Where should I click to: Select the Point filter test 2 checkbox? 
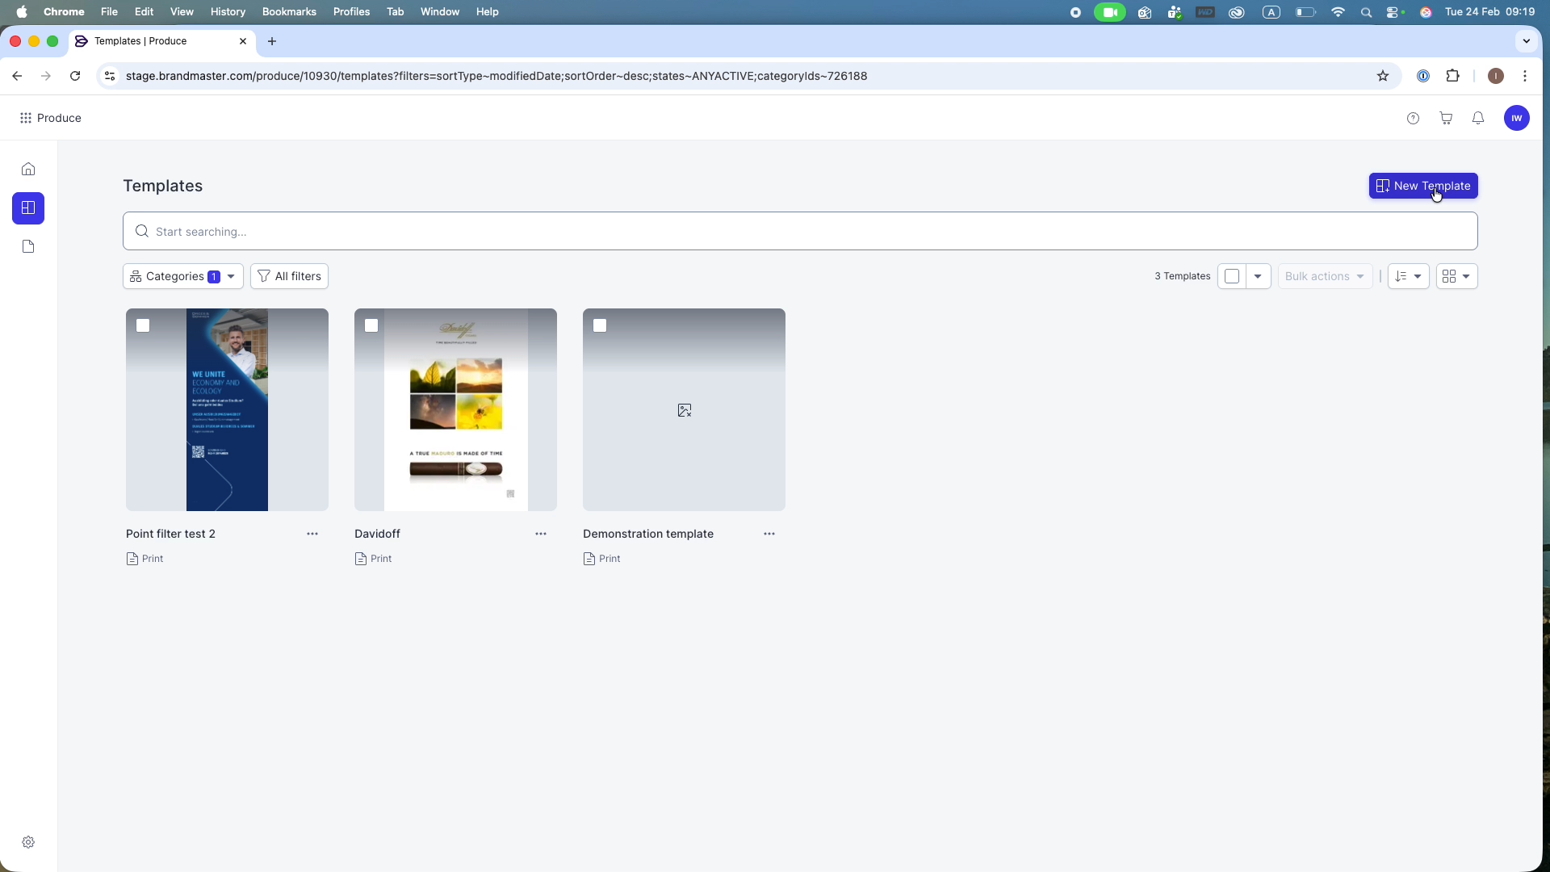coord(143,325)
